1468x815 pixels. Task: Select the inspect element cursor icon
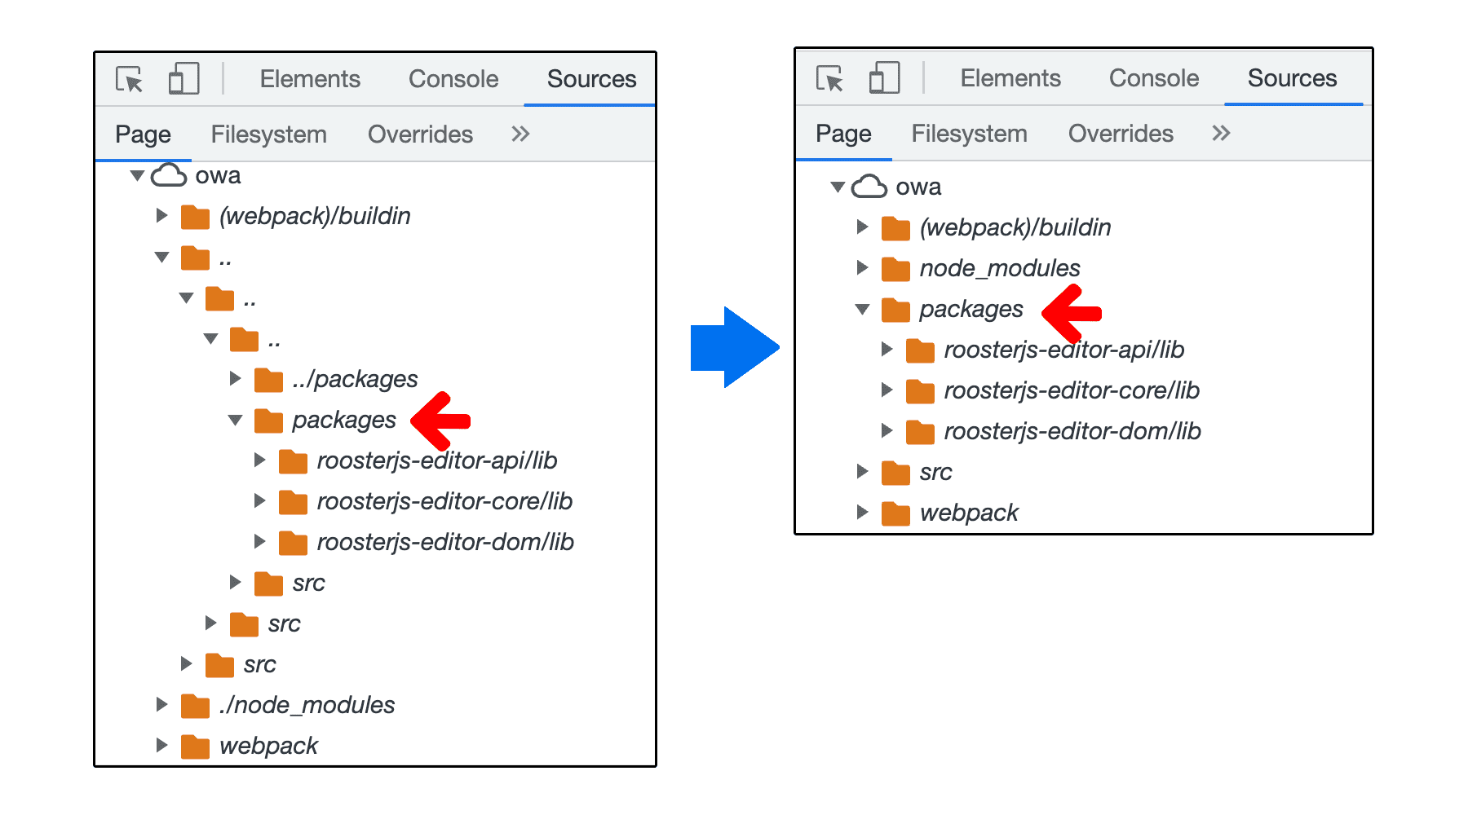[129, 79]
